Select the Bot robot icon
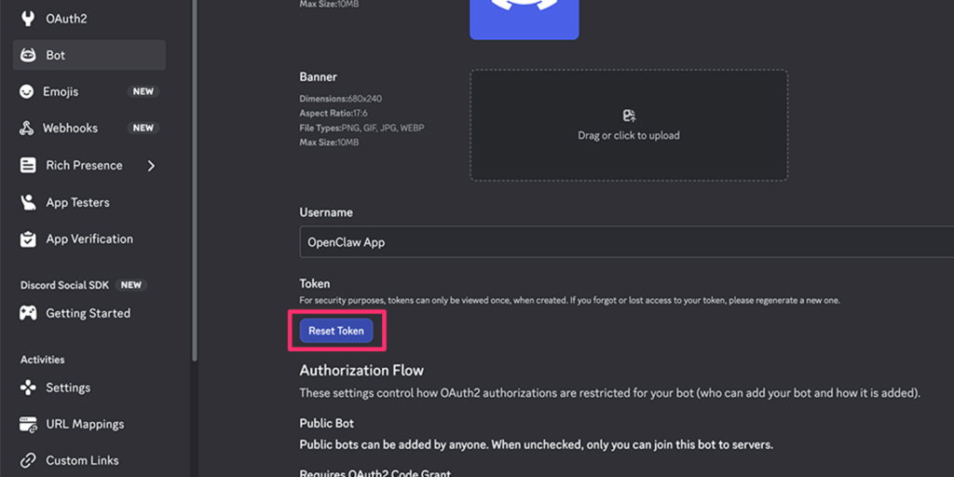Viewport: 954px width, 477px height. pos(28,55)
